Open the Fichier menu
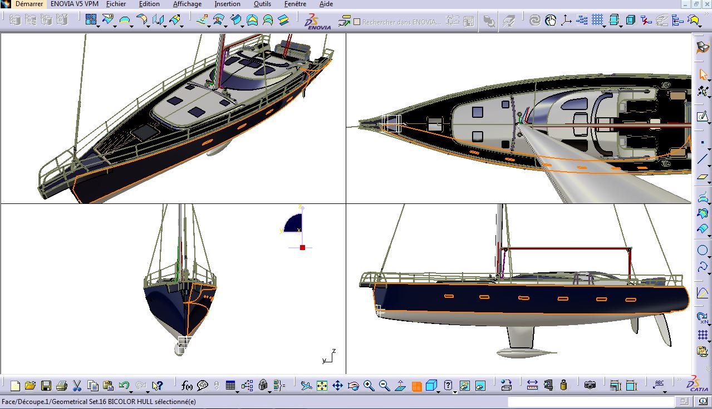 click(x=116, y=4)
